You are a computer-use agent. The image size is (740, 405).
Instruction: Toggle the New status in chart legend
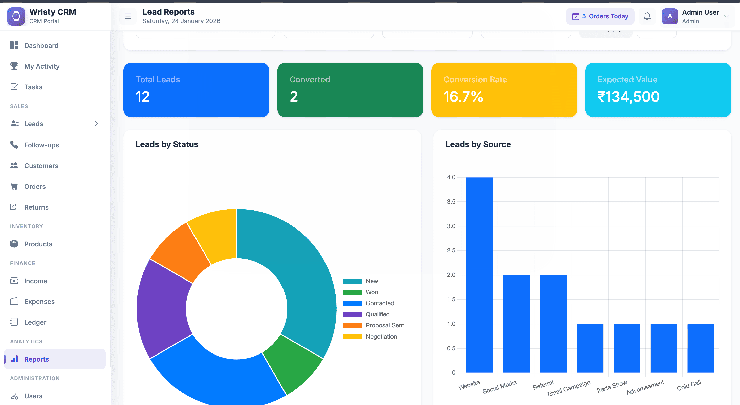tap(372, 281)
